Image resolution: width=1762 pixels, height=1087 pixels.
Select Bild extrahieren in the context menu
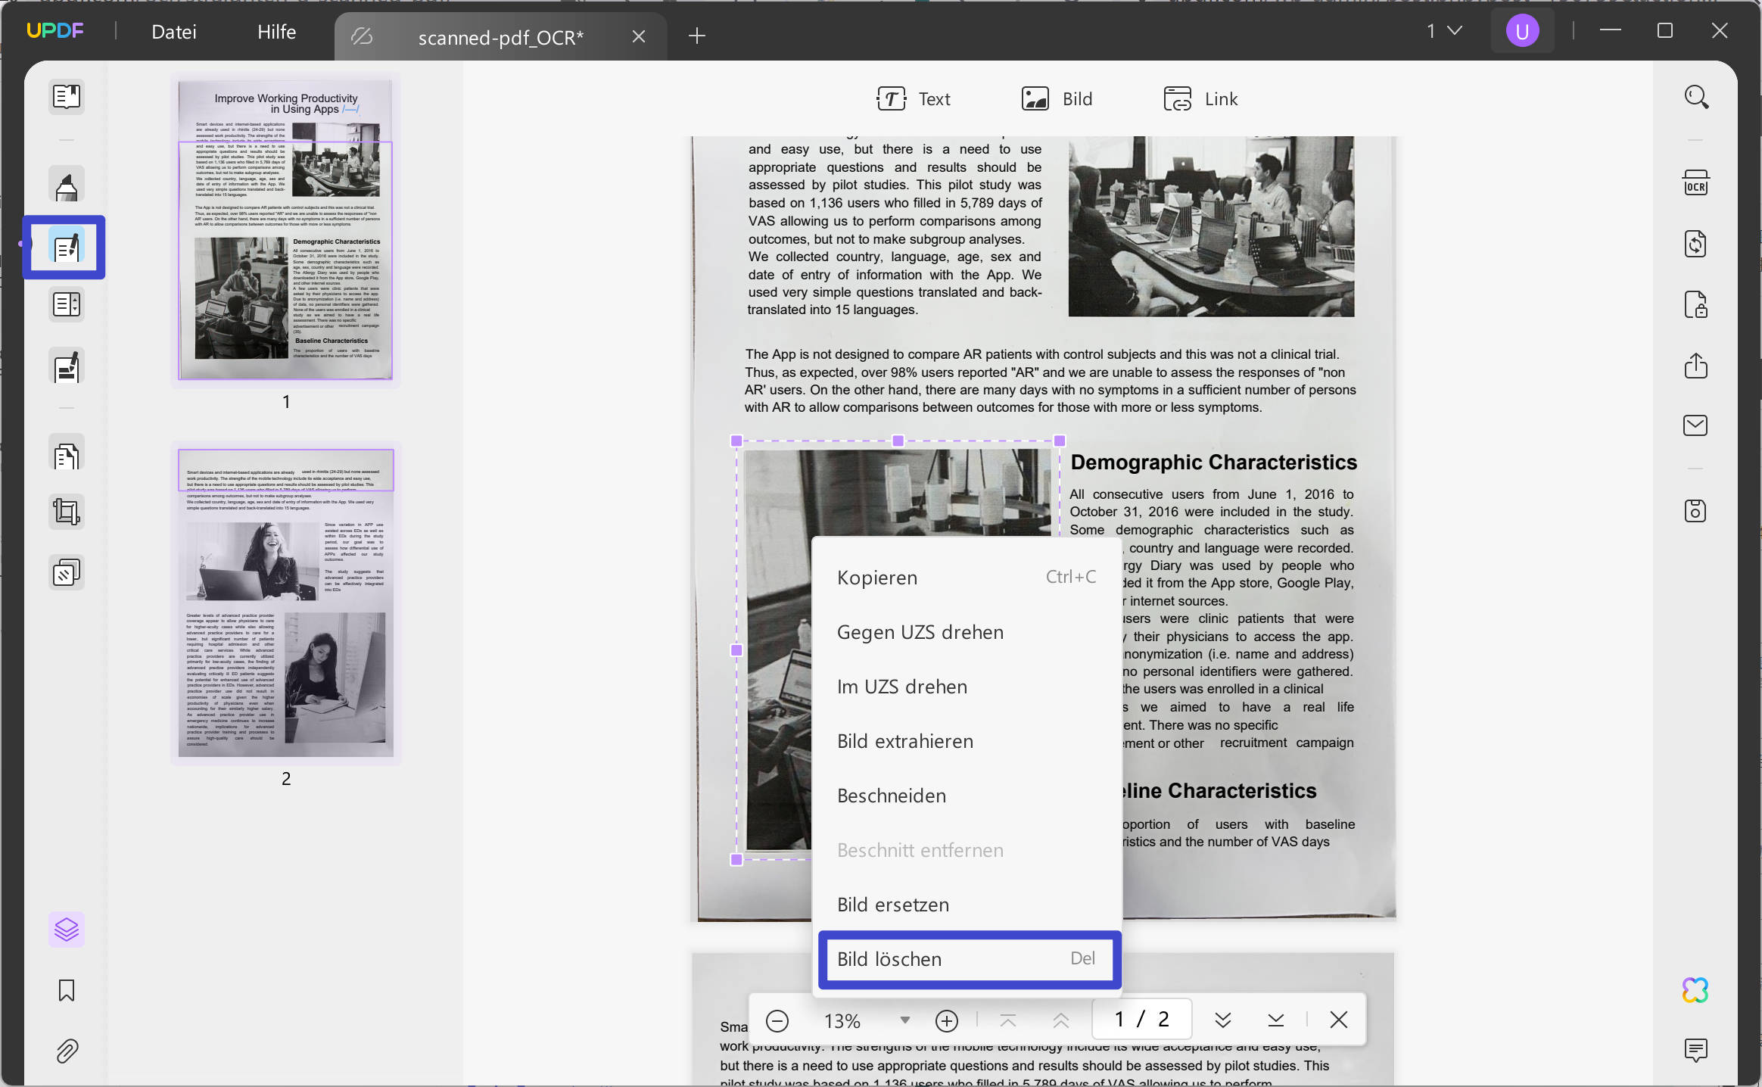tap(904, 740)
